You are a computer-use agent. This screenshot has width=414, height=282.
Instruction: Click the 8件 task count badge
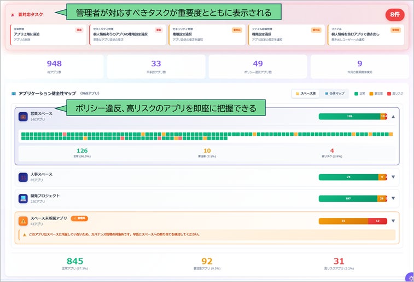coord(395,15)
